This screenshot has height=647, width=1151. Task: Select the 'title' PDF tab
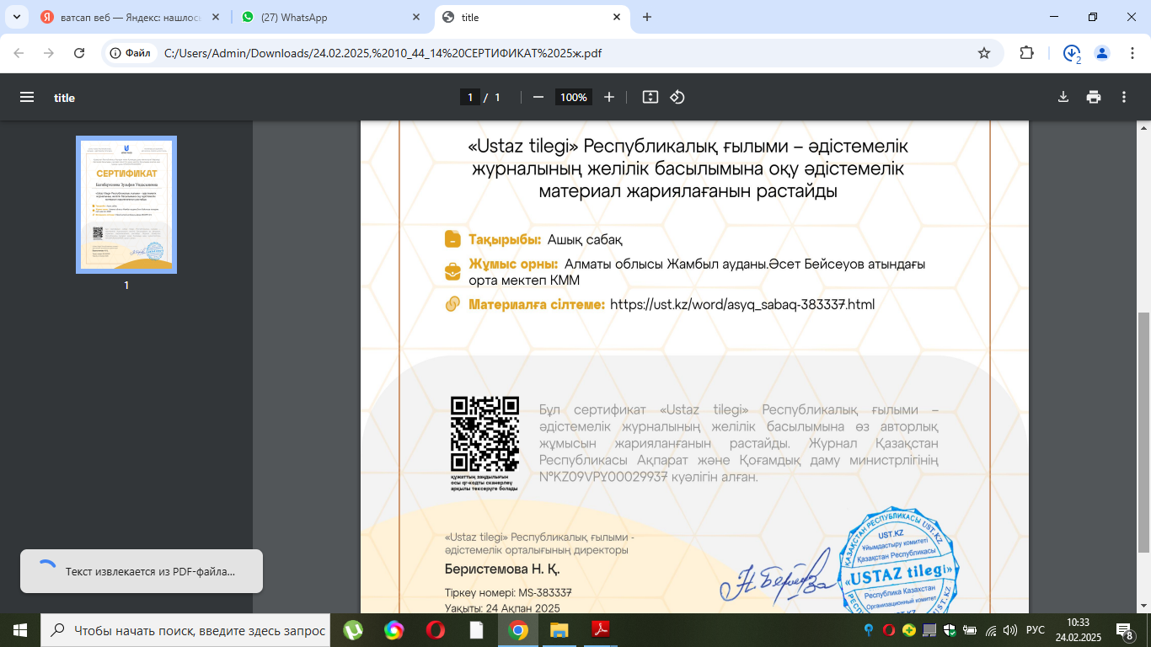533,17
